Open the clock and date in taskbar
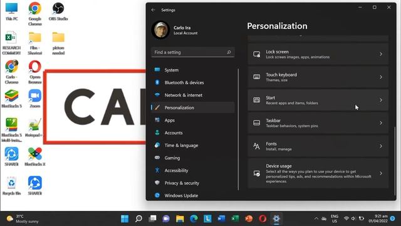Image resolution: width=401 pixels, height=226 pixels. click(x=378, y=218)
